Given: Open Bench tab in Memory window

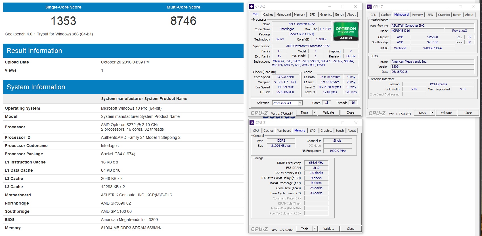Looking at the screenshot, I should [340, 131].
